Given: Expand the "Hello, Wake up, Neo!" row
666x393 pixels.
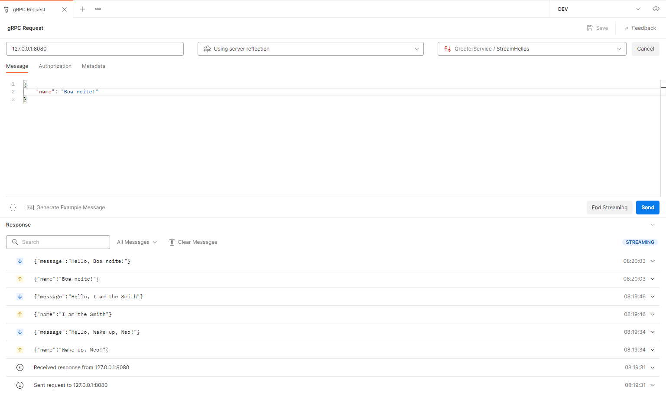Looking at the screenshot, I should click(x=653, y=332).
